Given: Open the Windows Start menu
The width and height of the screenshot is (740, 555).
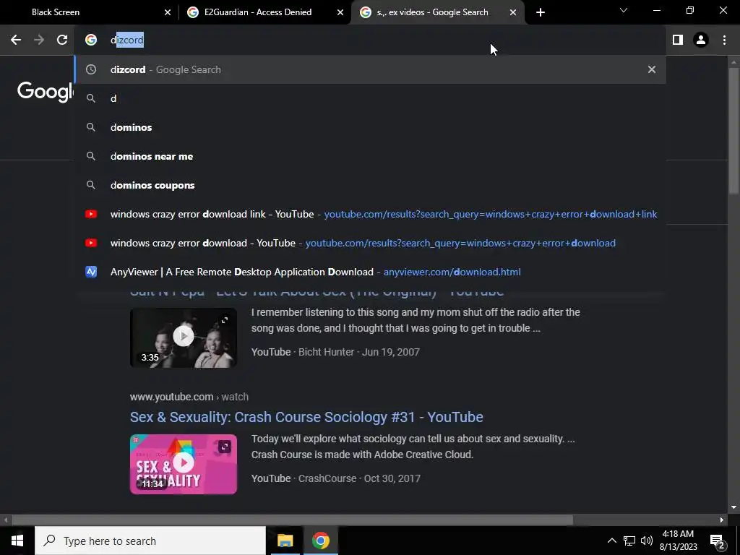Looking at the screenshot, I should click(x=17, y=541).
